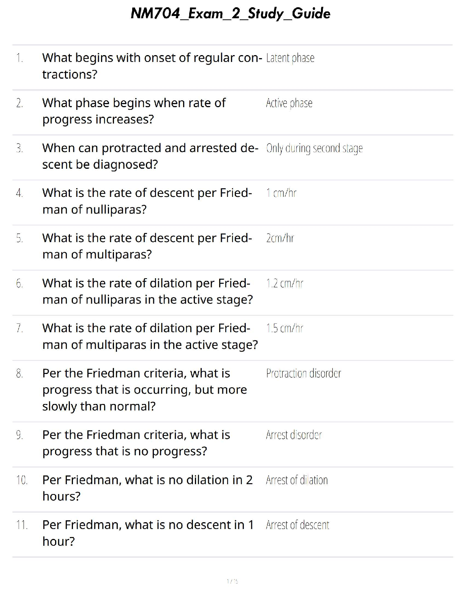The height and width of the screenshot is (602, 465).
Task: Select the question about no dilation in 2 hours
Action: [147, 488]
